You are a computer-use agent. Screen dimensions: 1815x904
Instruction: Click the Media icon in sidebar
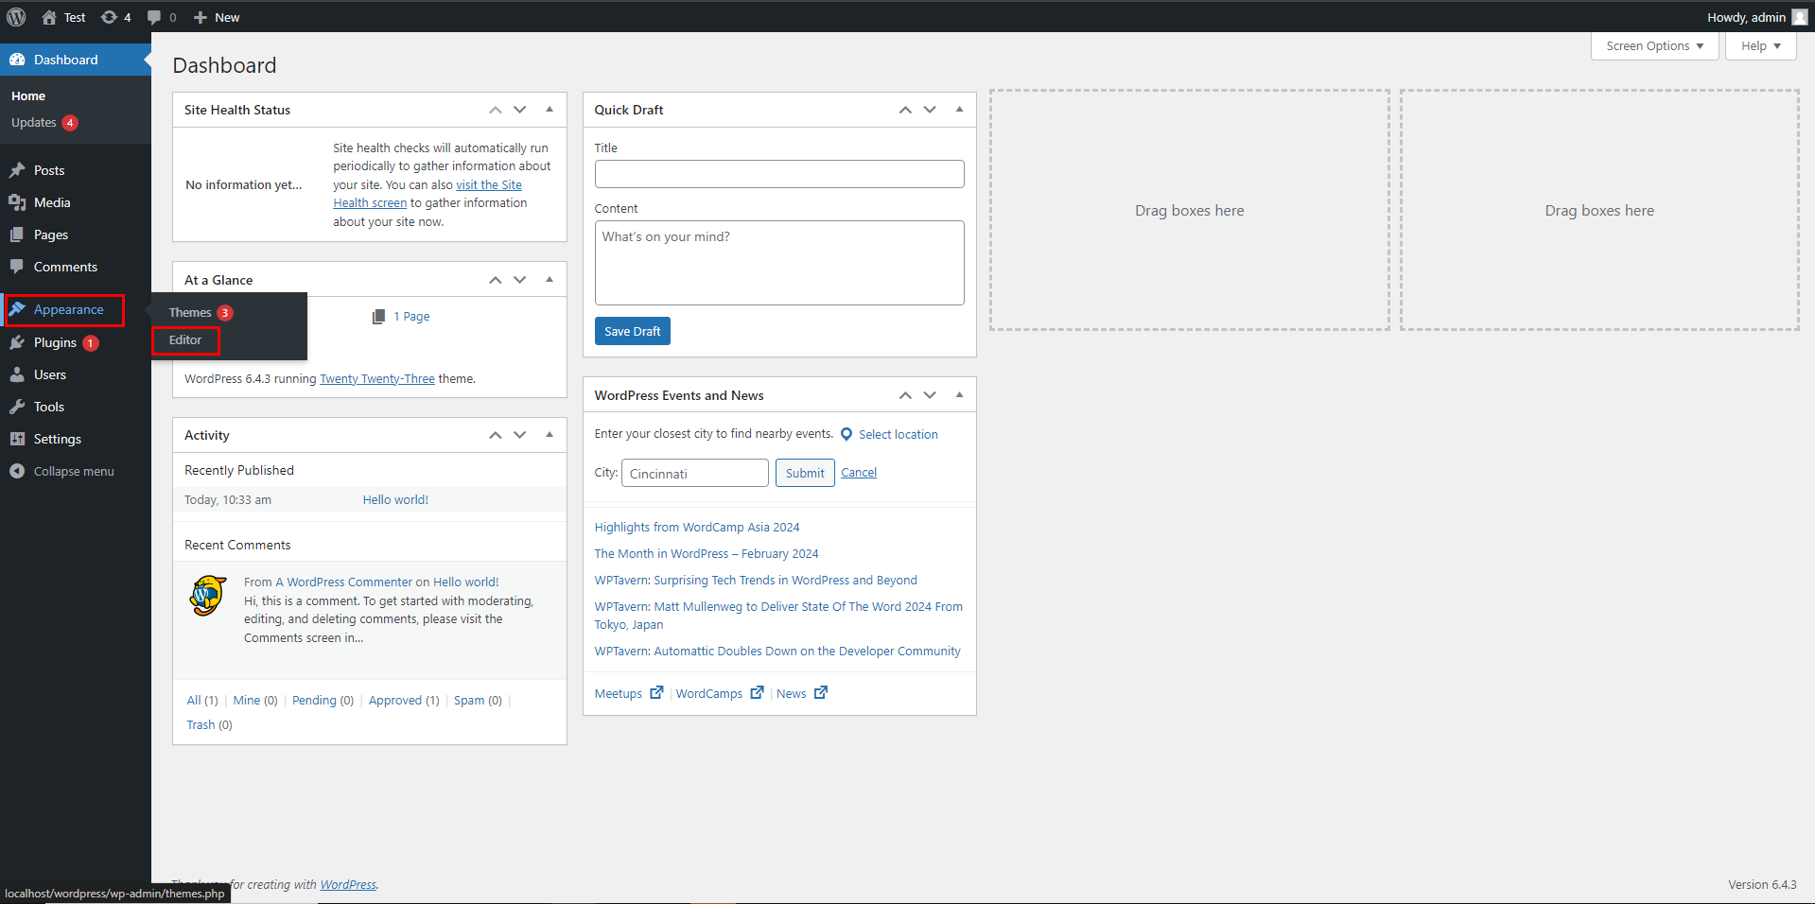pyautogui.click(x=17, y=202)
